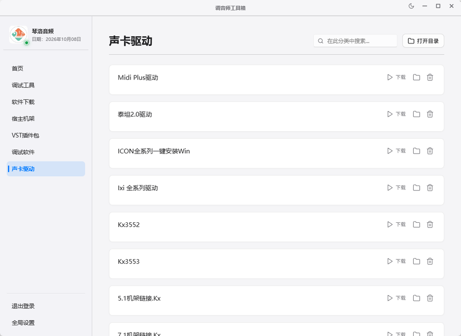Download ICON全系列一键安装Win
The width and height of the screenshot is (461, 336).
pos(396,151)
